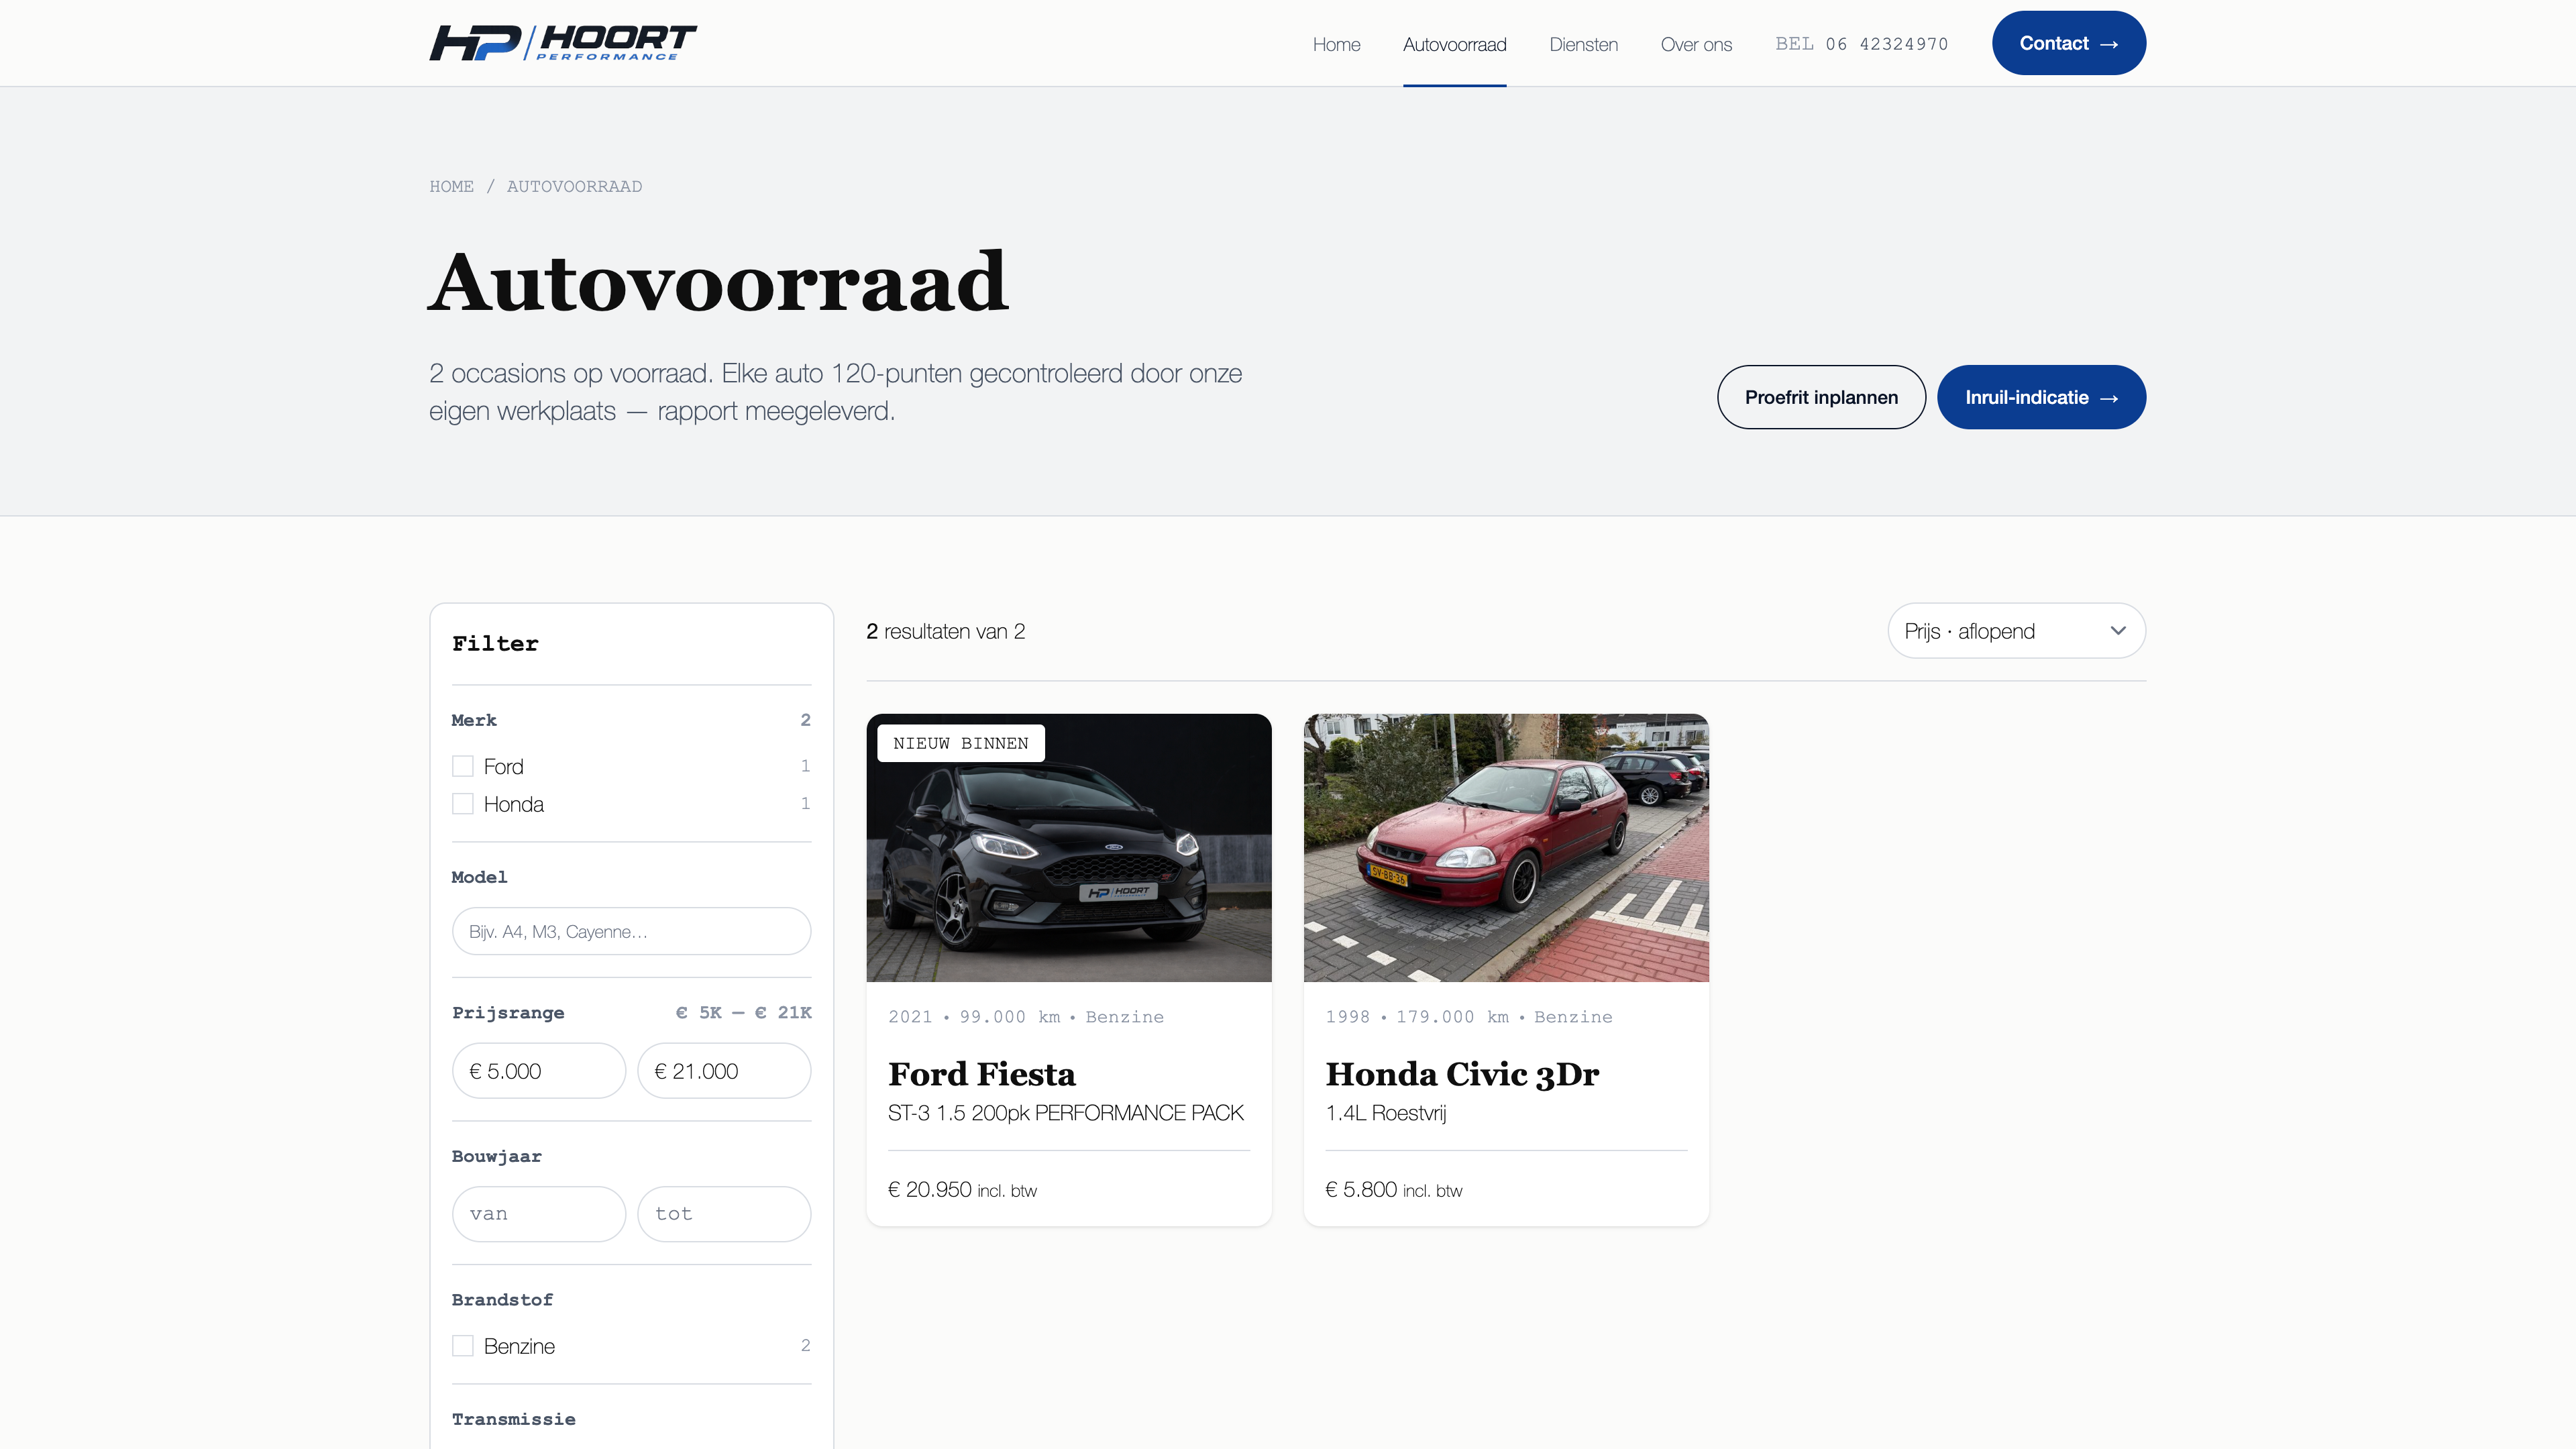Open the Ford Fiesta photo
The width and height of the screenshot is (2576, 1449).
1069,848
